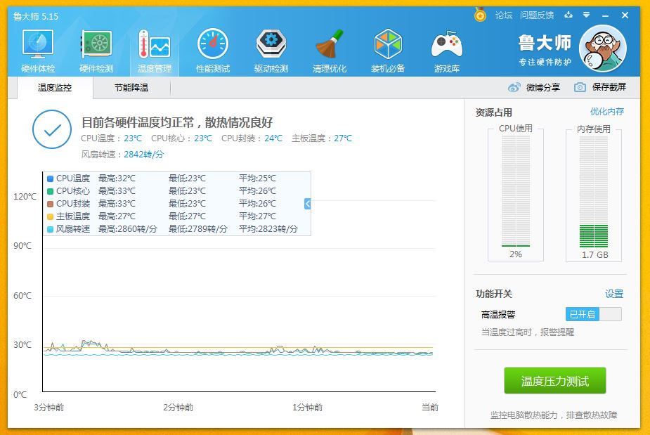Click the gold medal icon in title bar
The image size is (650, 435).
[x=480, y=15]
